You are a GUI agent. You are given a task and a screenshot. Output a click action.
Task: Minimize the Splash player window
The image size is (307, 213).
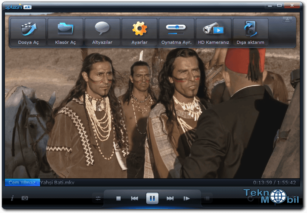click(x=270, y=6)
